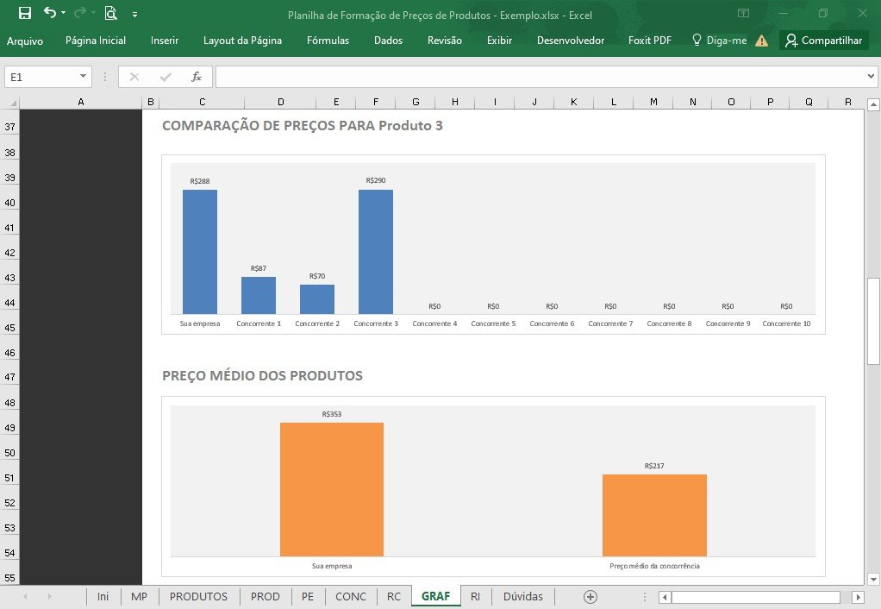The image size is (881, 609).
Task: Click the Cancel X icon in formula bar
Action: pyautogui.click(x=134, y=77)
